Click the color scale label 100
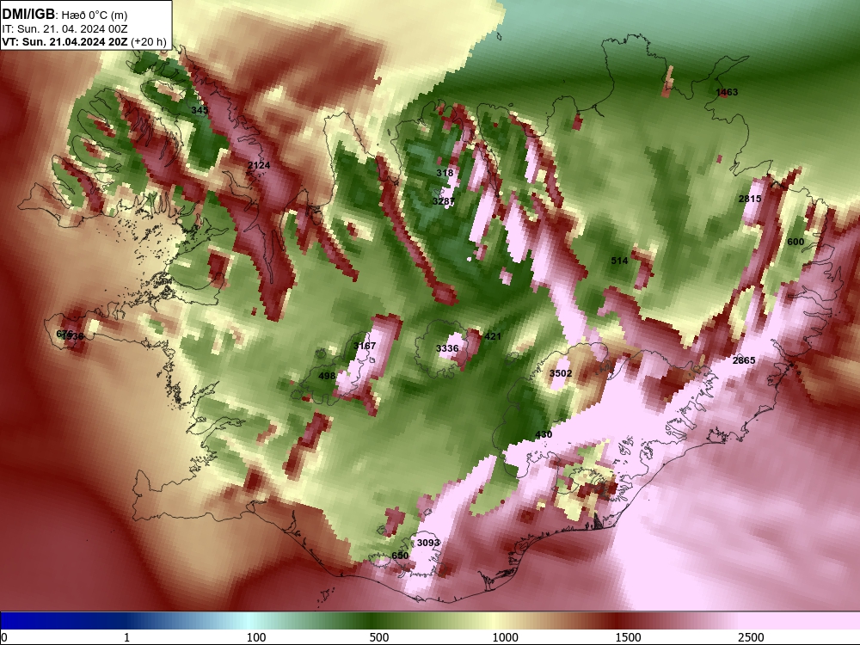 click(x=256, y=637)
